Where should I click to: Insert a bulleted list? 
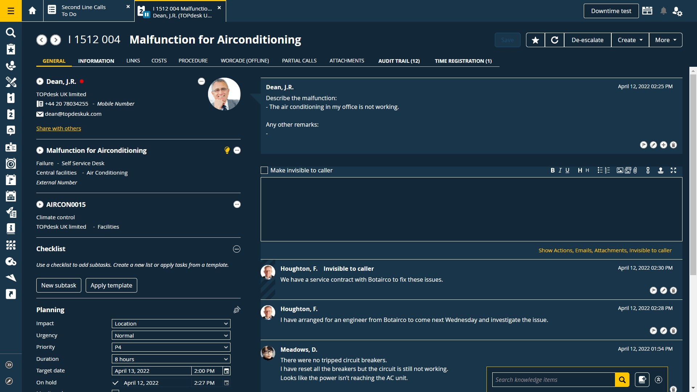click(x=600, y=170)
